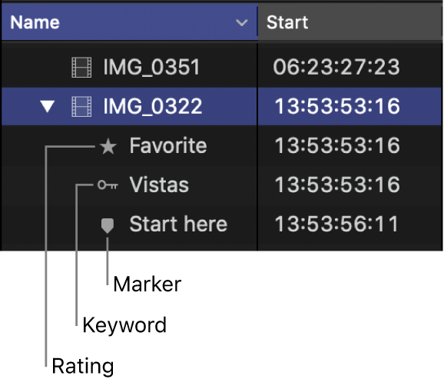The image size is (444, 389).
Task: Select the Vistas keyword row
Action: (x=222, y=185)
